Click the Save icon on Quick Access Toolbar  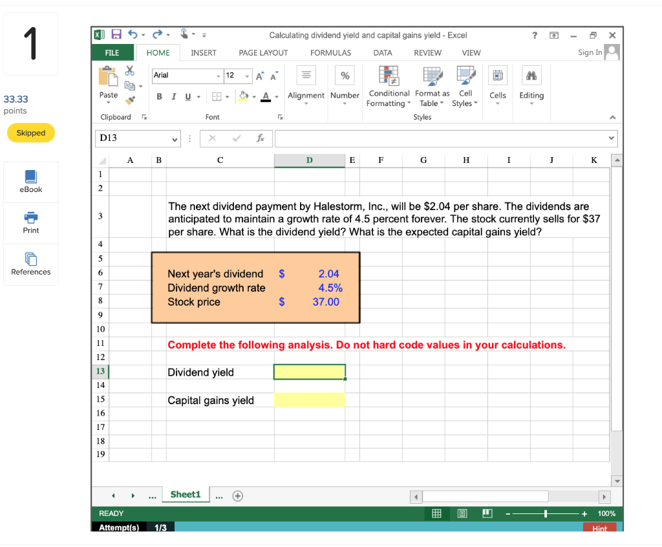[118, 34]
